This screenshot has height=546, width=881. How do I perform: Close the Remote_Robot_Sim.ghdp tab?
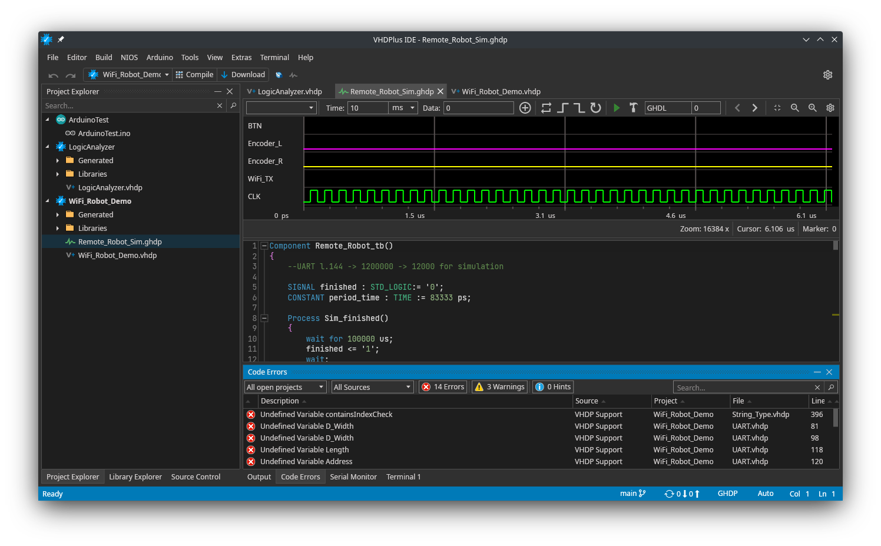click(x=440, y=91)
